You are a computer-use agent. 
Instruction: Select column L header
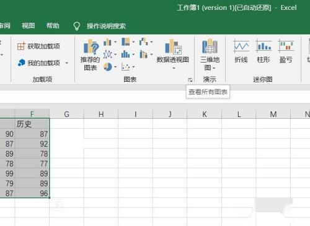coord(239,114)
